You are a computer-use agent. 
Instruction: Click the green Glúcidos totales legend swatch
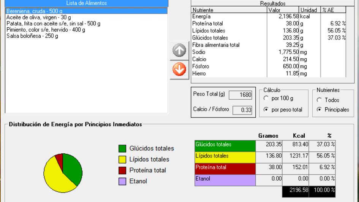[122, 148]
